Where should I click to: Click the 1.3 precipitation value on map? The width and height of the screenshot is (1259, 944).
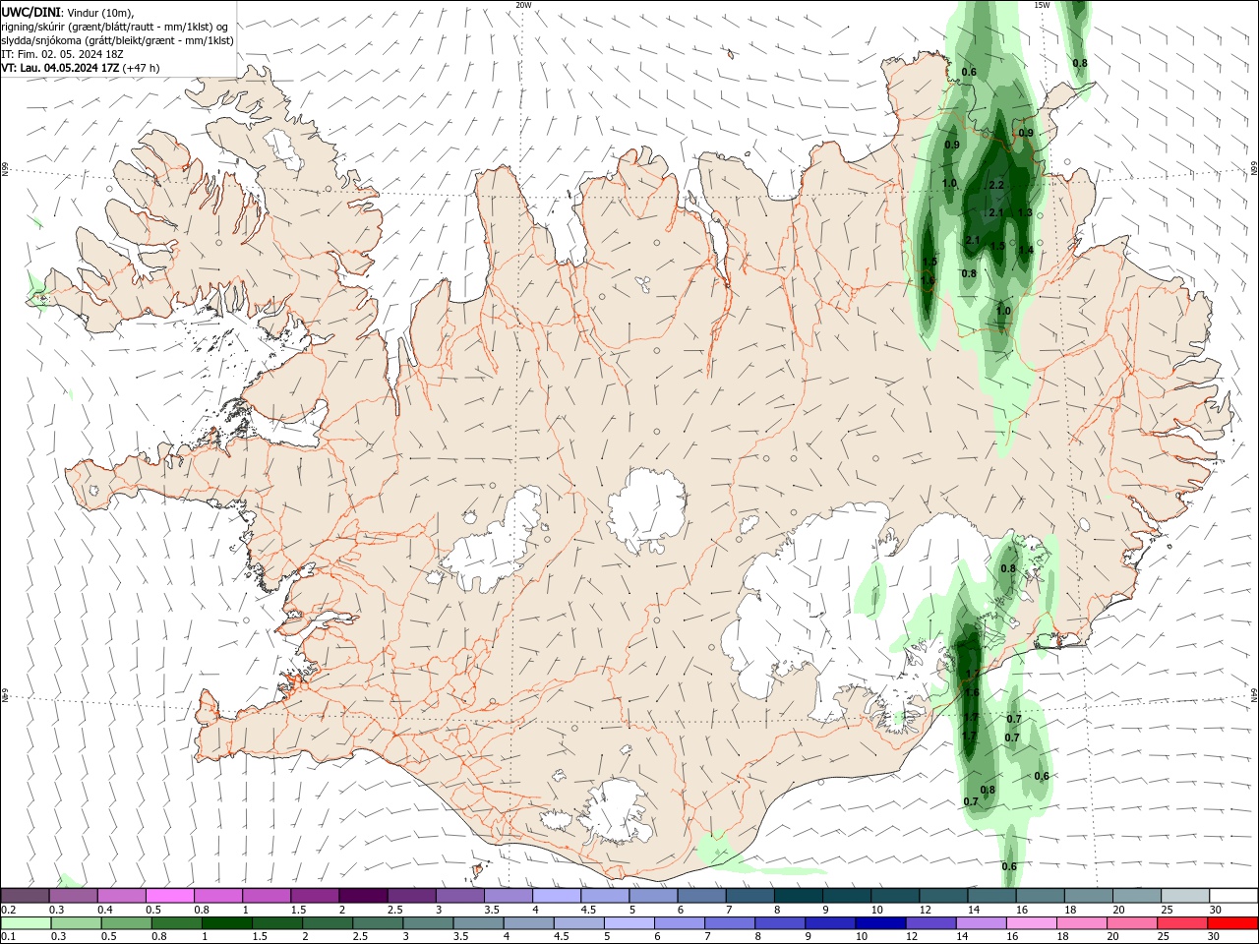(1025, 212)
